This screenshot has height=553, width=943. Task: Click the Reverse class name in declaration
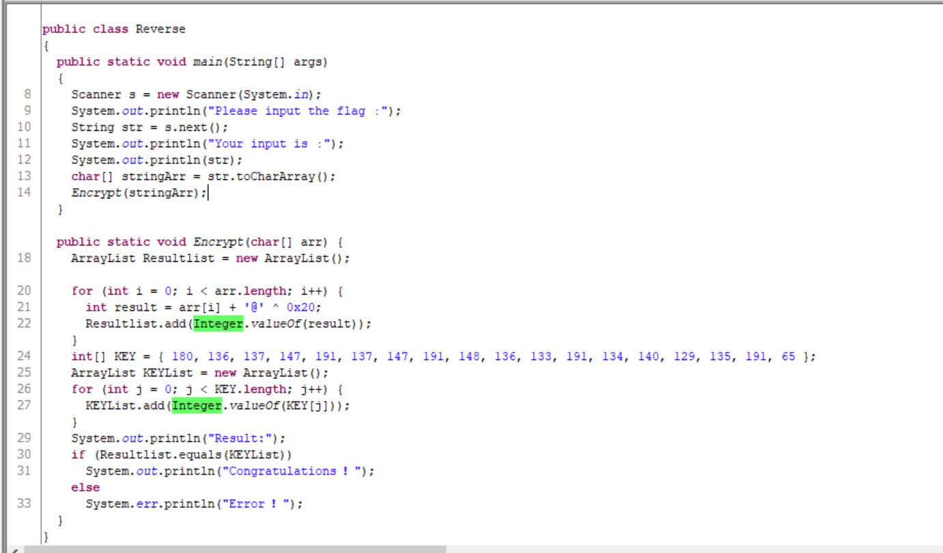(x=160, y=29)
